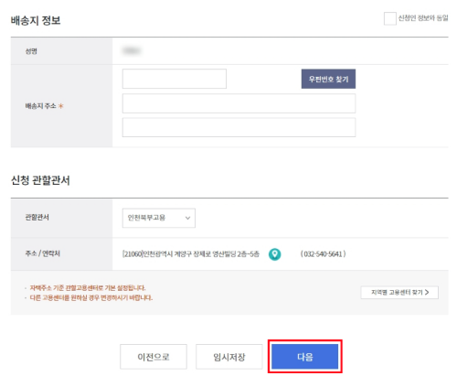Click the 성명 label
The image size is (457, 376).
click(31, 51)
